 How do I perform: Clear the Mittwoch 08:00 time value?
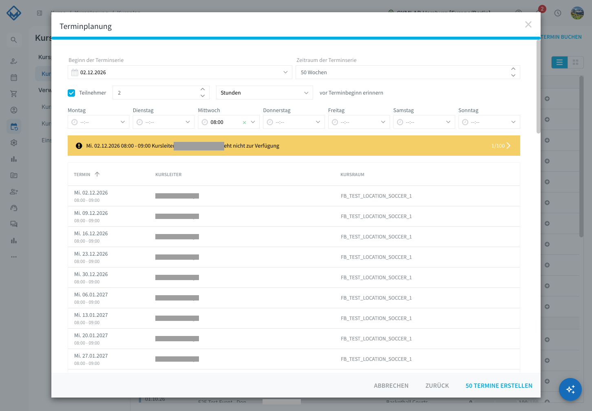click(x=244, y=122)
